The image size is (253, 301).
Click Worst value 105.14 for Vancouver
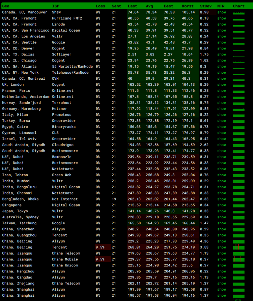(x=188, y=12)
